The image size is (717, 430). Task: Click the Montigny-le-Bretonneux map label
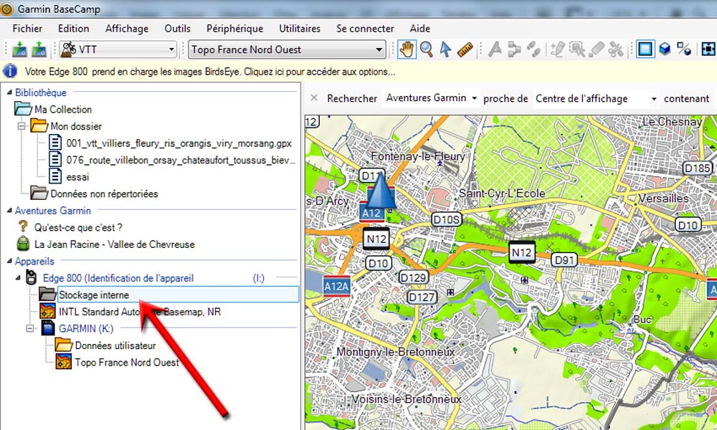coord(396,351)
